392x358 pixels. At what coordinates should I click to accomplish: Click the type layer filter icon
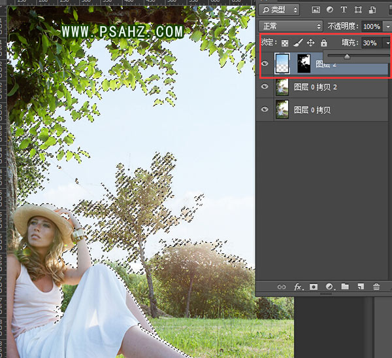344,10
